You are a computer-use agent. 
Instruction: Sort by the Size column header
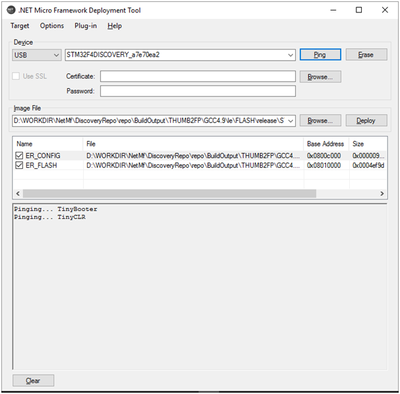[x=368, y=144]
